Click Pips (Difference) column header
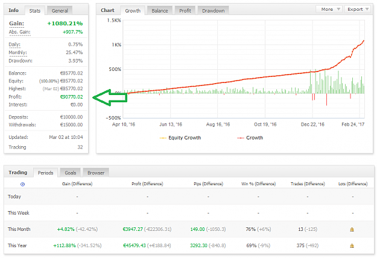 [x=209, y=184]
